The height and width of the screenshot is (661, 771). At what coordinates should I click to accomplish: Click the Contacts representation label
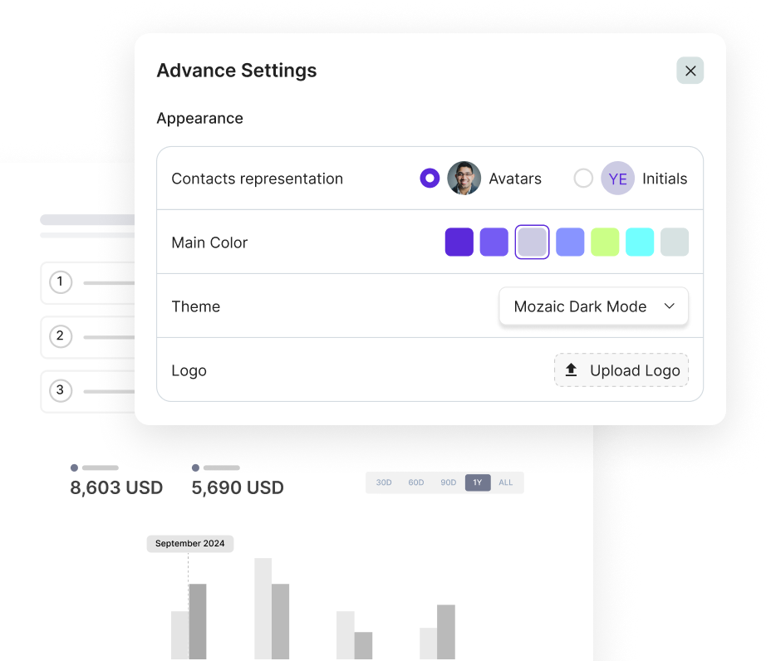258,179
